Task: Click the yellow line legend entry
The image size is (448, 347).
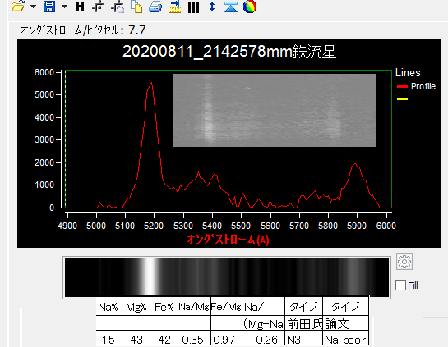Action: [x=402, y=98]
